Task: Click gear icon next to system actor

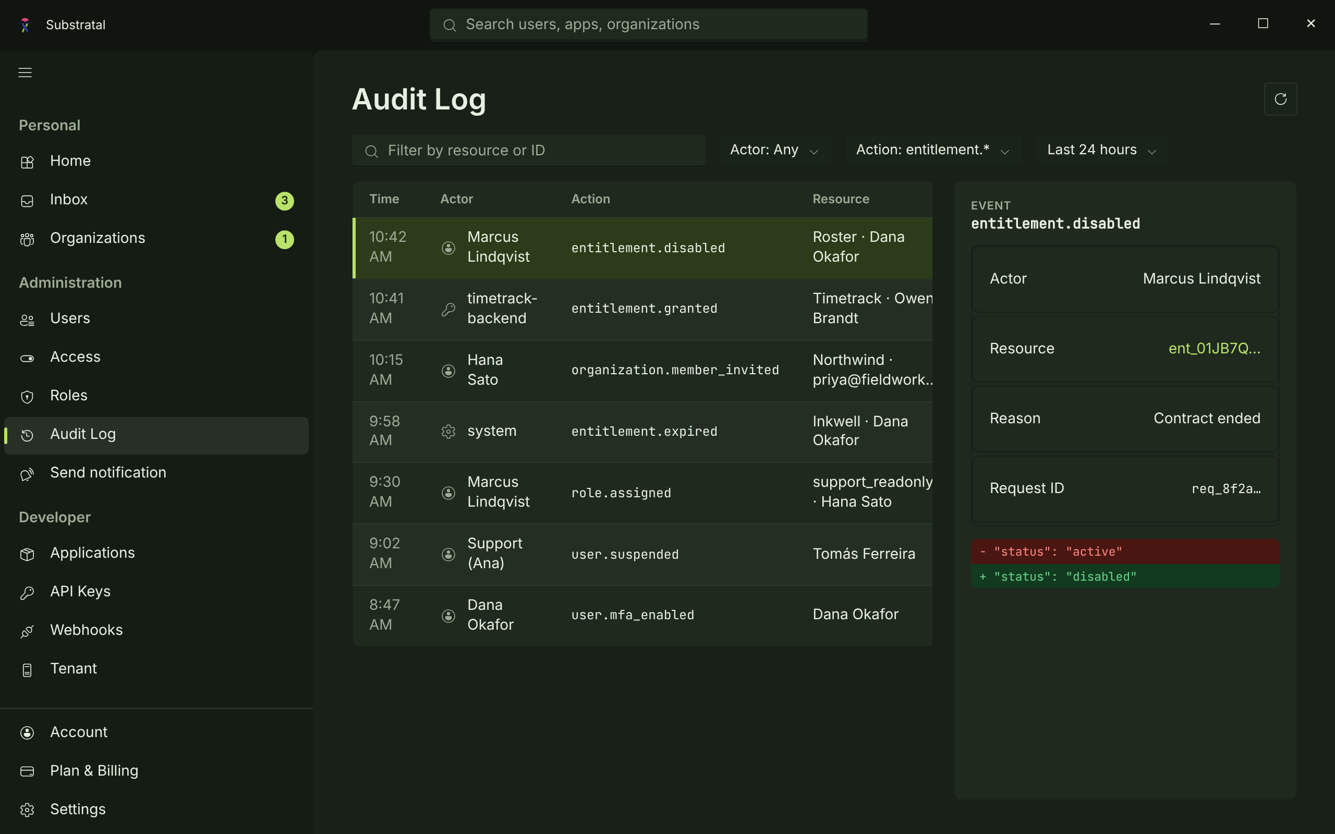Action: click(x=448, y=432)
